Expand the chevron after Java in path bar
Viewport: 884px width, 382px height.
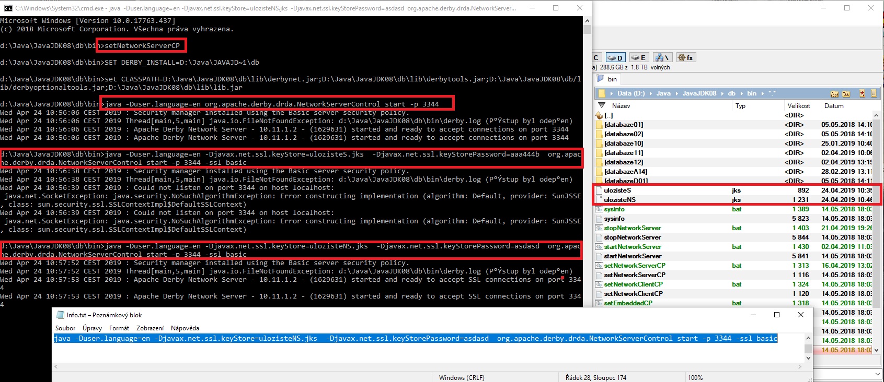pos(676,93)
